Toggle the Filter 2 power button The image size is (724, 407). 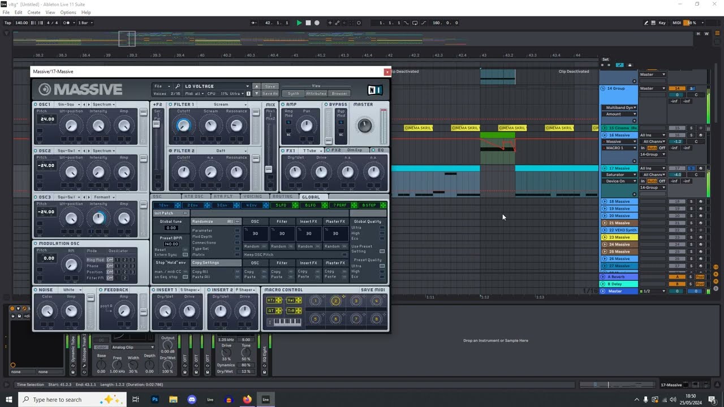[x=171, y=151]
